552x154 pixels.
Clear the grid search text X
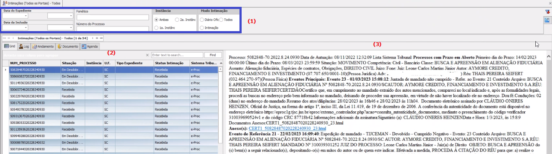pyautogui.click(x=147, y=55)
